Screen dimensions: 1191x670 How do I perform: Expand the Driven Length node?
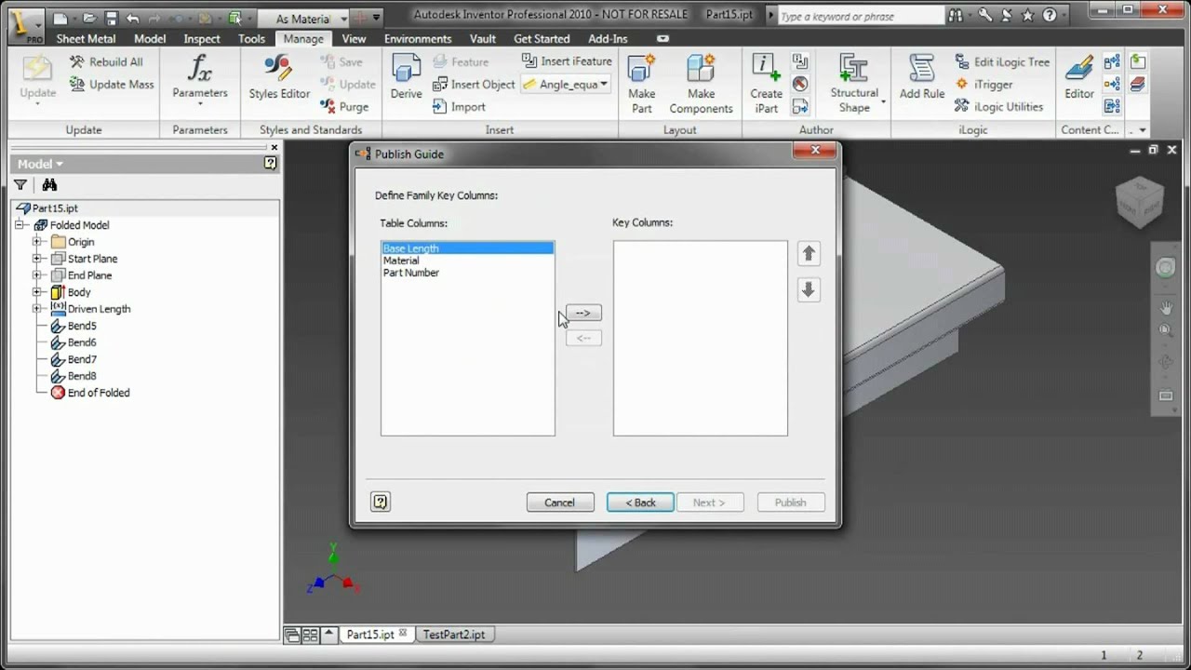click(x=37, y=309)
